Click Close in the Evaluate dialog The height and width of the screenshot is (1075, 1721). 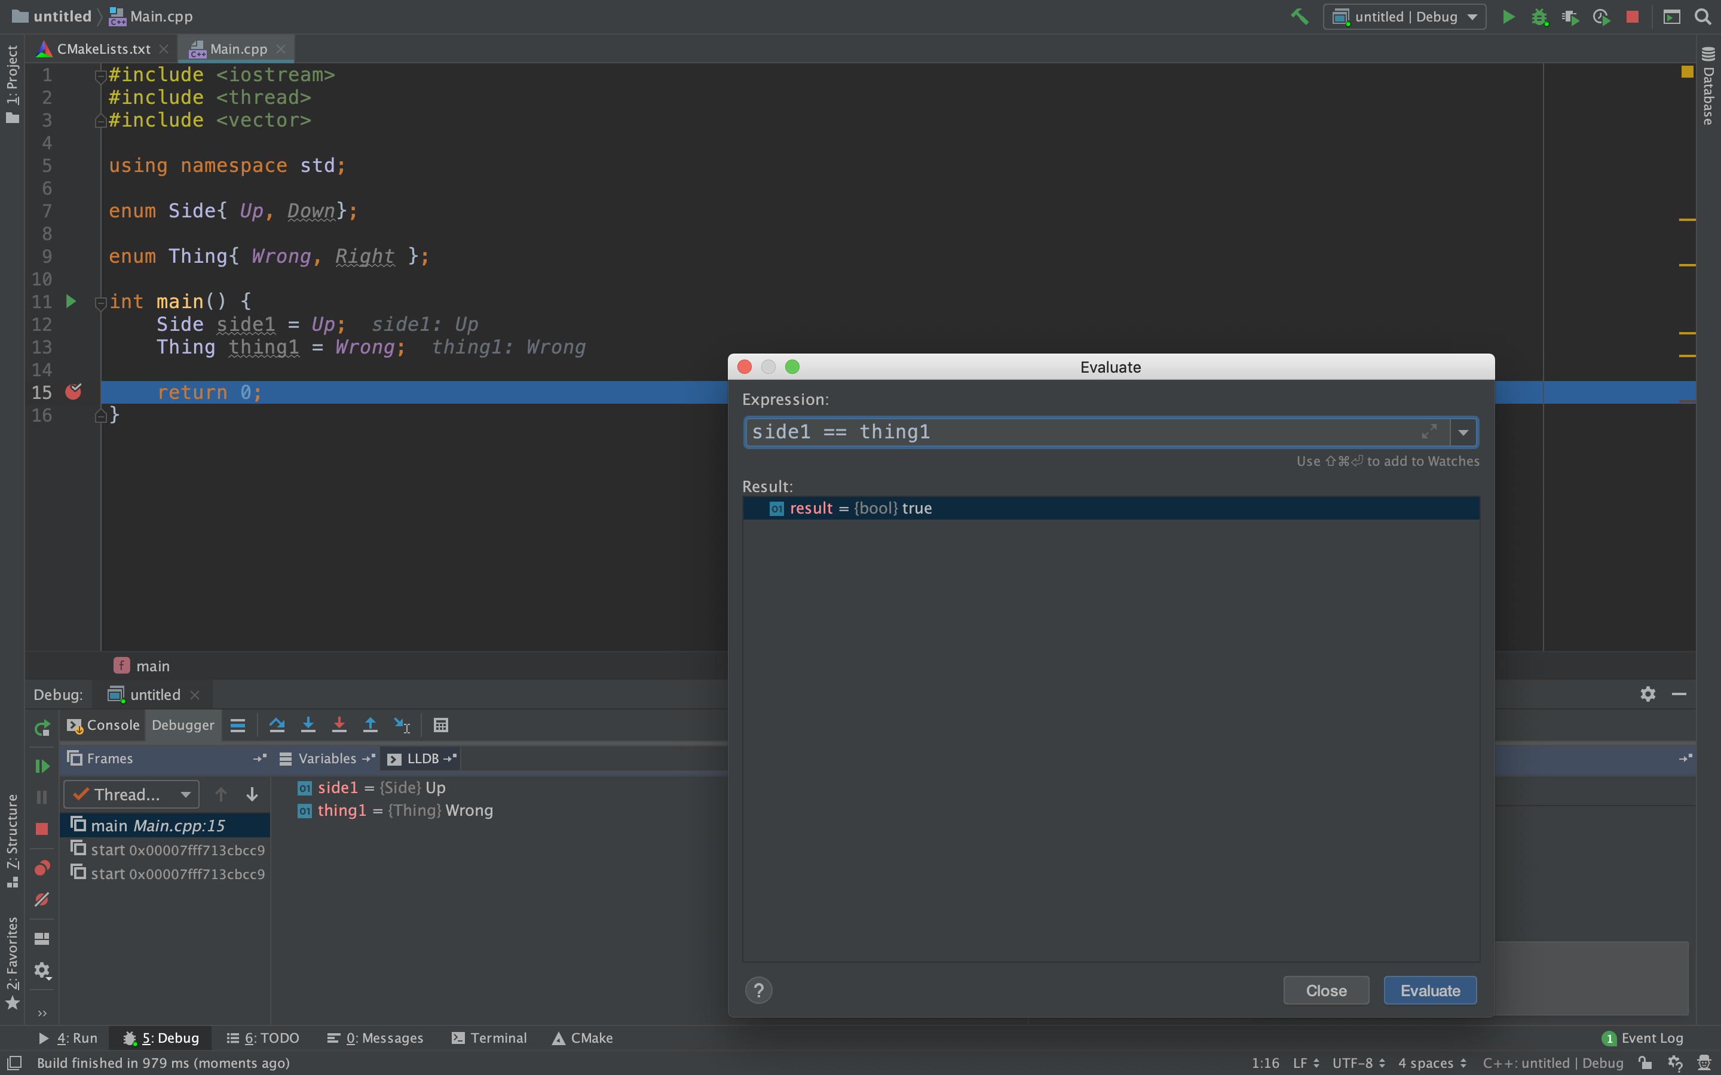(1325, 990)
